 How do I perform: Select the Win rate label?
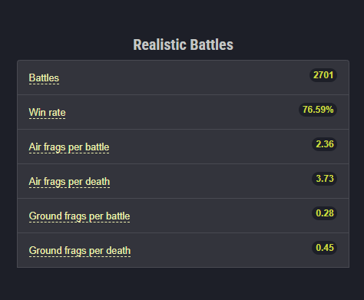tap(47, 113)
